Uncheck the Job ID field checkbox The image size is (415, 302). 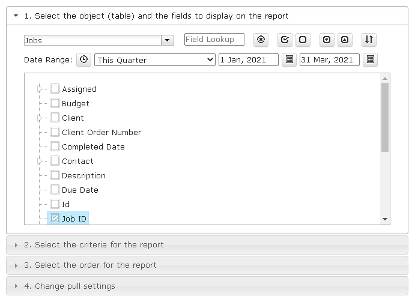point(55,219)
